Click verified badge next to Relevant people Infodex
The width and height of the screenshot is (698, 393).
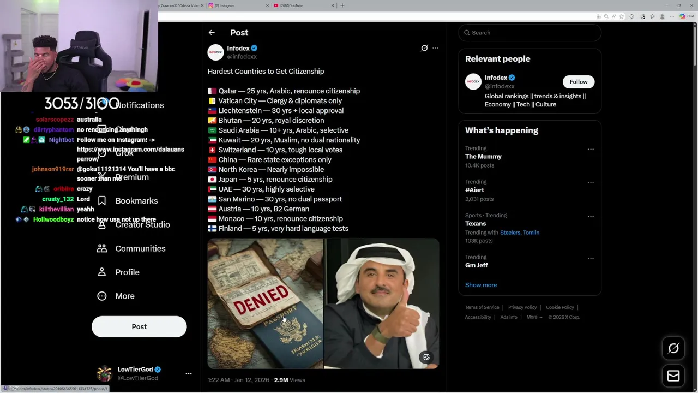click(512, 78)
